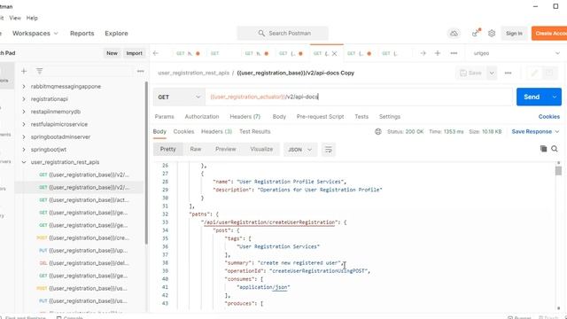The image size is (567, 319).
Task: Click the Import button
Action: coord(134,53)
